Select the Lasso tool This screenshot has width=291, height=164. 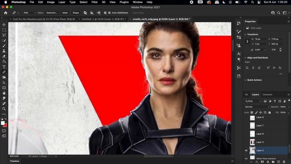pyautogui.click(x=4, y=35)
